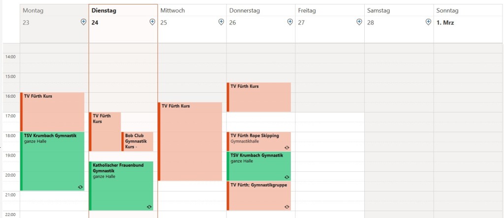Image resolution: width=504 pixels, height=218 pixels.
Task: Open Thursday's TV Fürth Kurs afternoon event
Action: (x=259, y=97)
